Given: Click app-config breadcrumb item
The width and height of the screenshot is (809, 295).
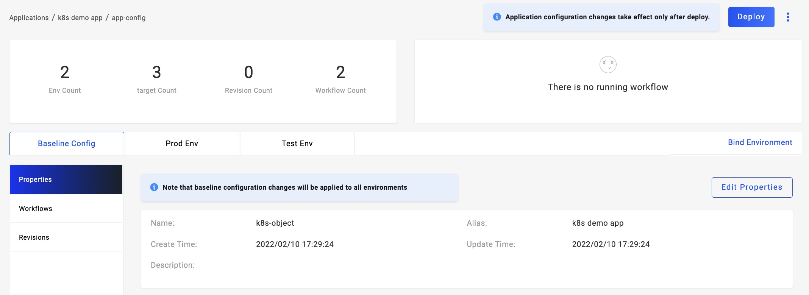Looking at the screenshot, I should (128, 18).
